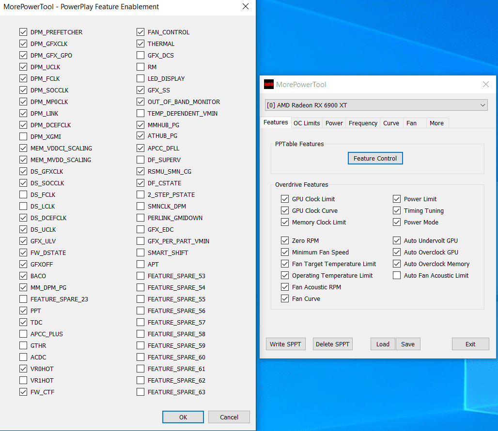
Task: Toggle Minimum Fan Speed checkbox
Action: (x=285, y=252)
